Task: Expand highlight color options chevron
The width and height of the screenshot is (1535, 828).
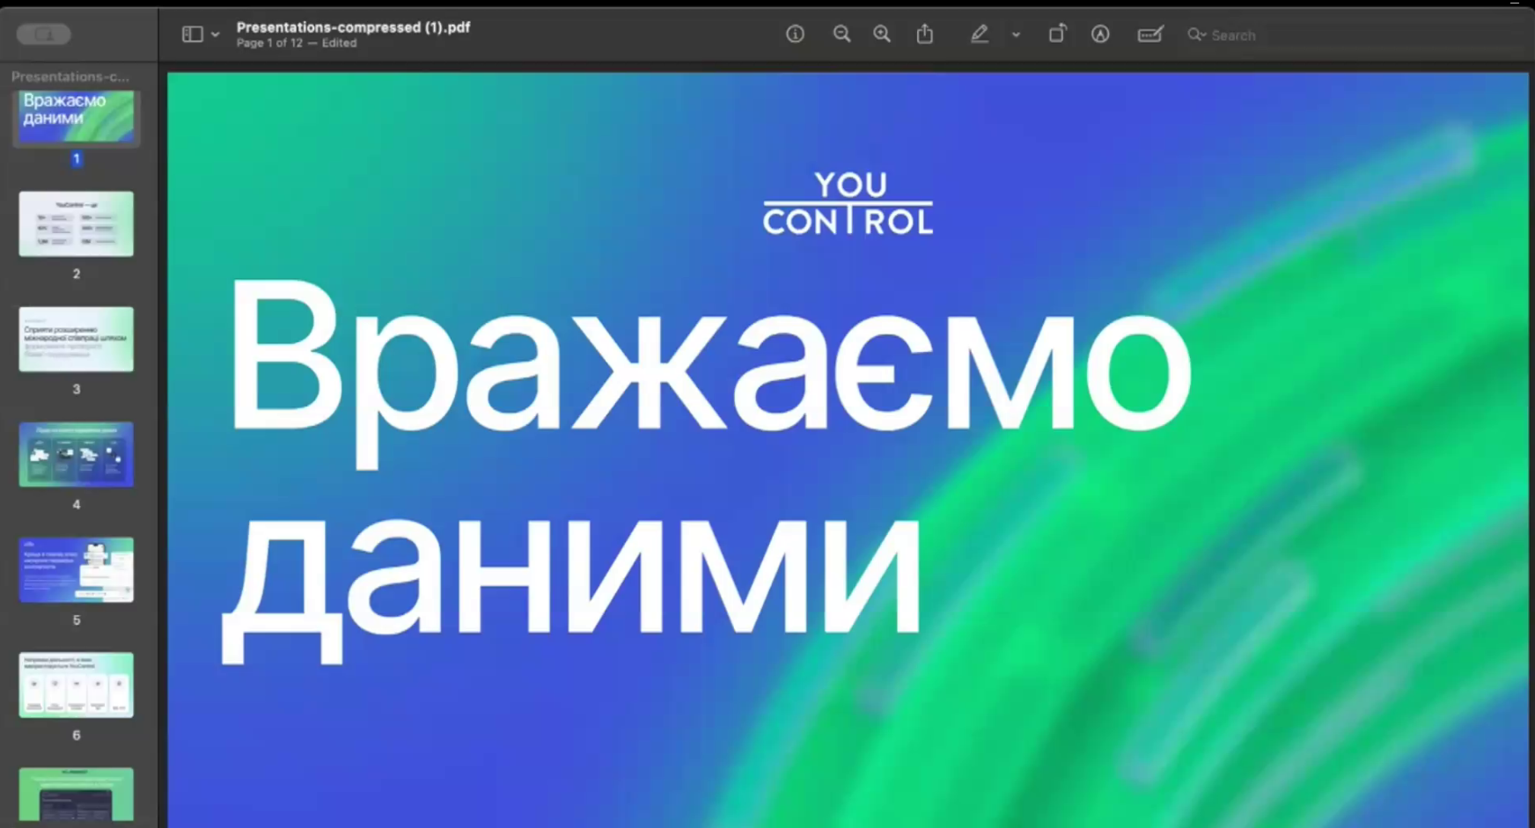Action: pos(1016,35)
